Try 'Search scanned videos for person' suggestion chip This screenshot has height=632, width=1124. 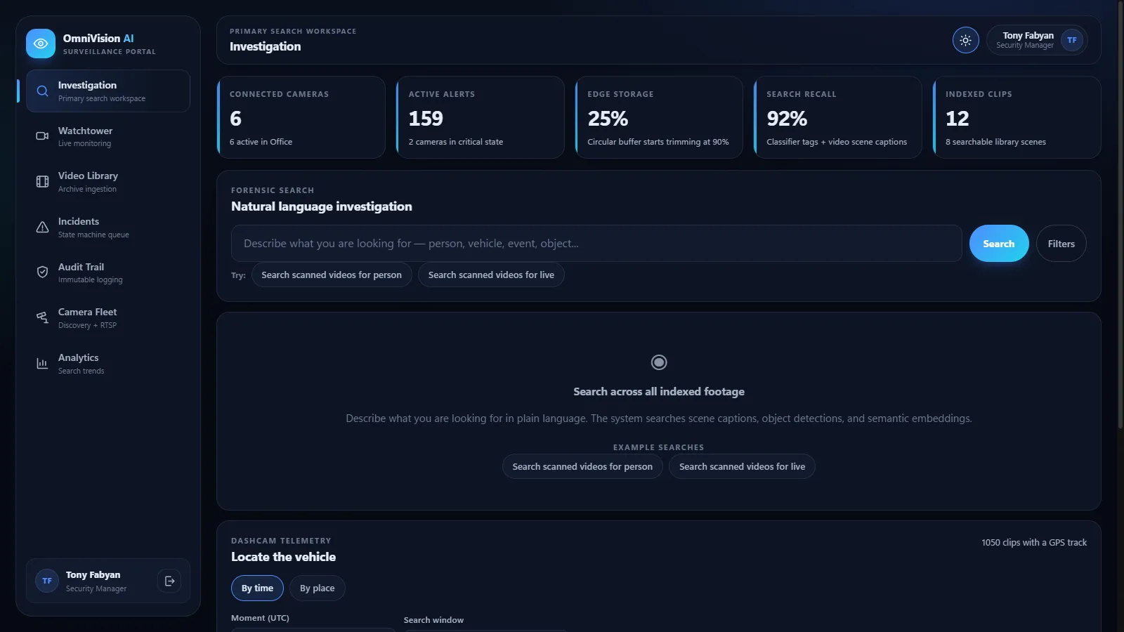click(332, 275)
